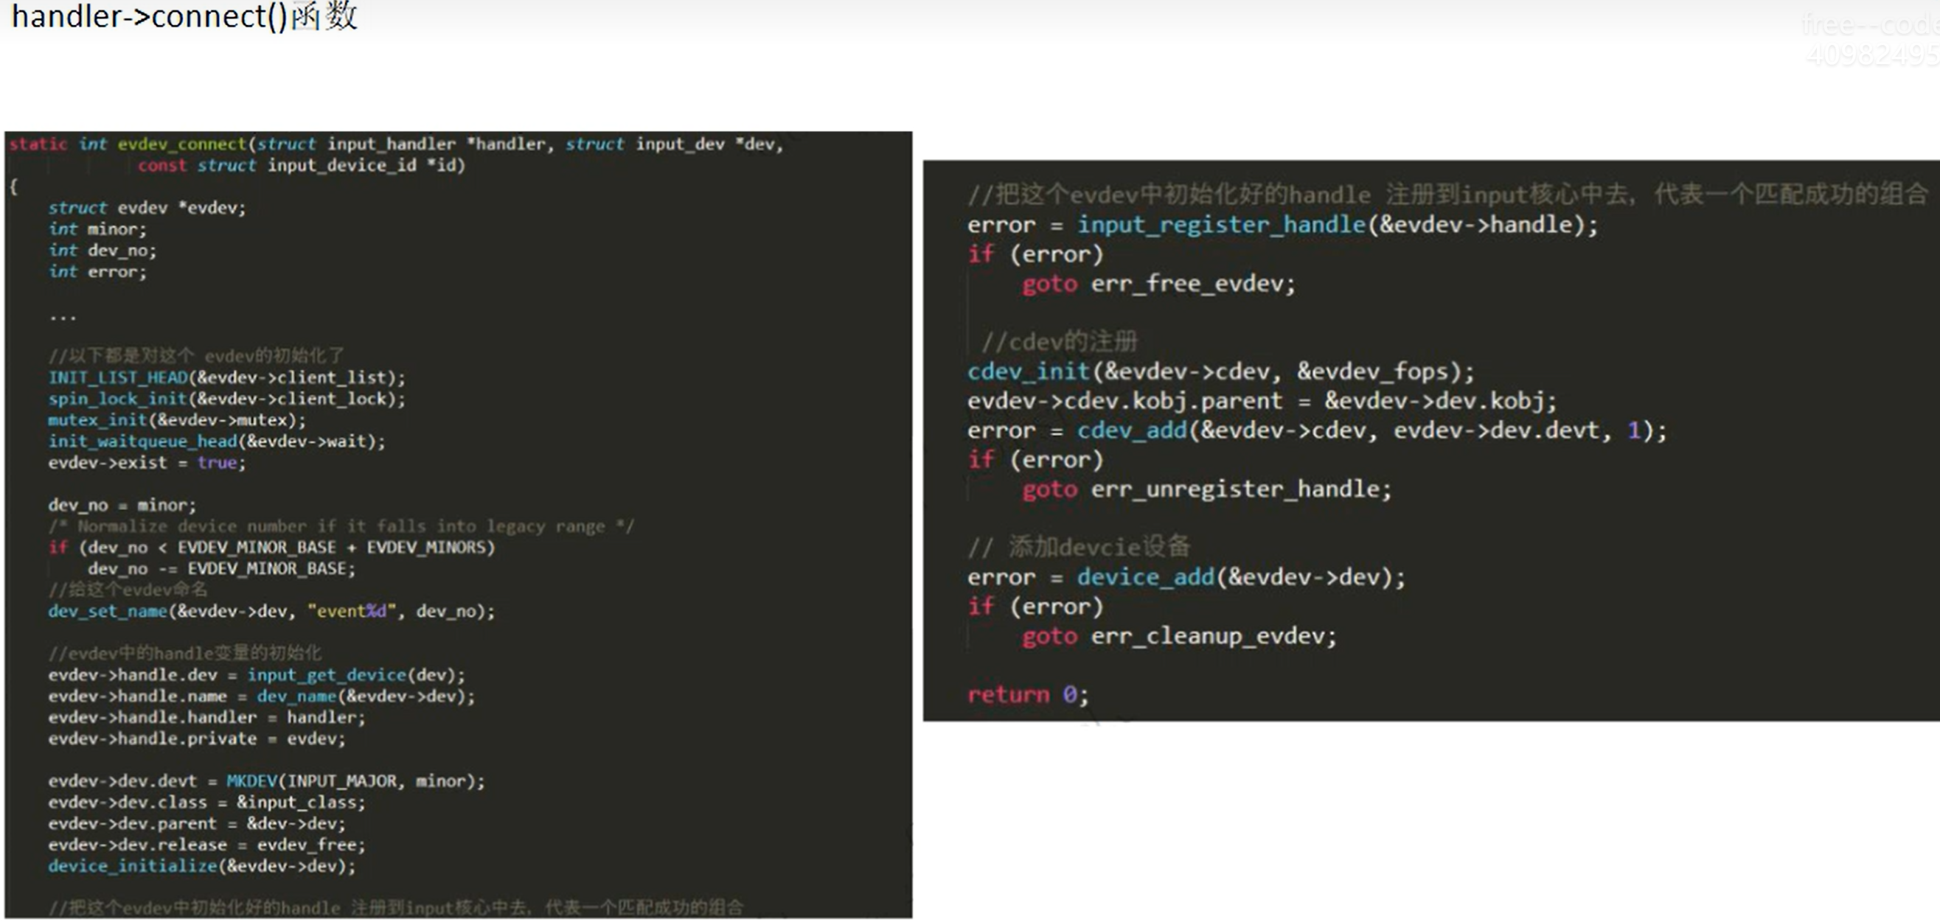Click 'cdev_init(&evdev->cdev, &evdev_fops);'
The width and height of the screenshot is (1940, 922).
1221,371
